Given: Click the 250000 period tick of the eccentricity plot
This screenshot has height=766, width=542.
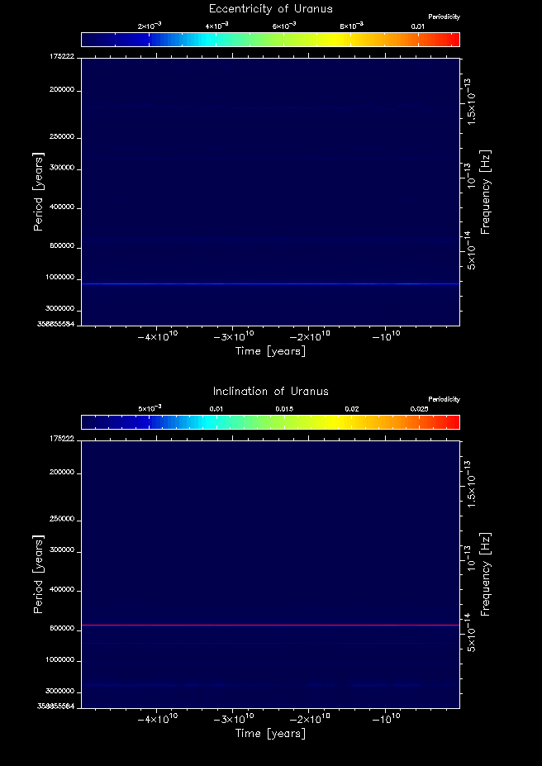Looking at the screenshot, I should pos(64,136).
